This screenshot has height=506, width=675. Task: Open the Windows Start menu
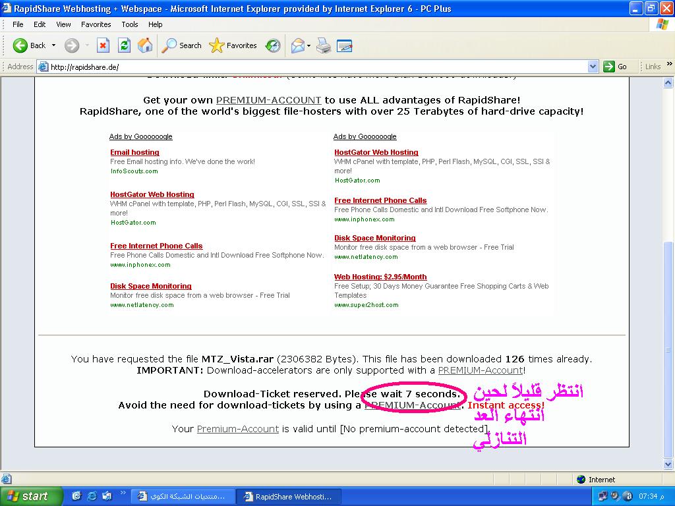(x=31, y=496)
